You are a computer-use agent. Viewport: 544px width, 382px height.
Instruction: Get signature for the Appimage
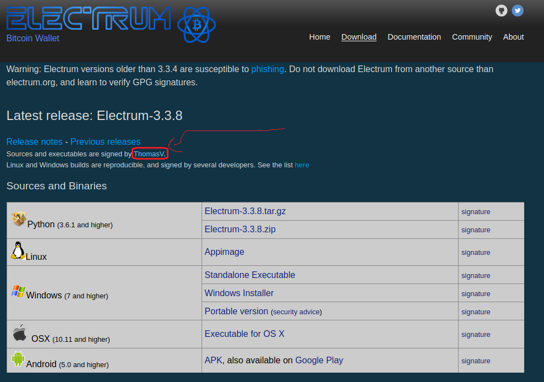(x=476, y=252)
